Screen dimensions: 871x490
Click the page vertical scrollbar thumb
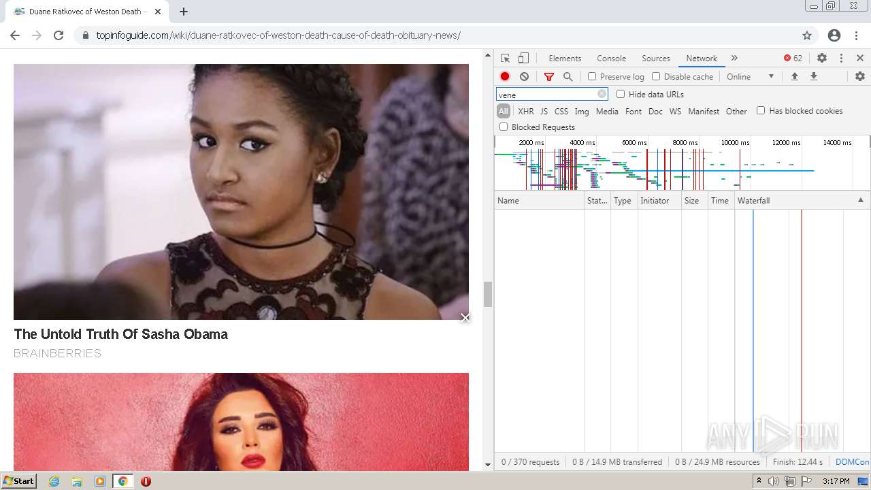(487, 294)
